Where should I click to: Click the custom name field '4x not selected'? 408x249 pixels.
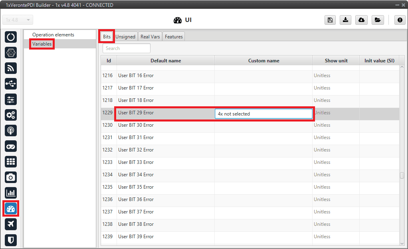(263, 114)
